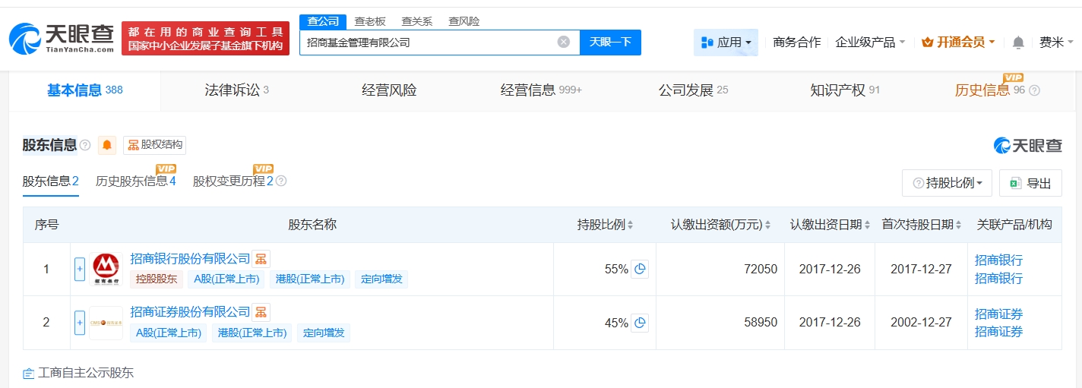Export data with the 导出 button
The width and height of the screenshot is (1082, 388).
pos(1030,183)
